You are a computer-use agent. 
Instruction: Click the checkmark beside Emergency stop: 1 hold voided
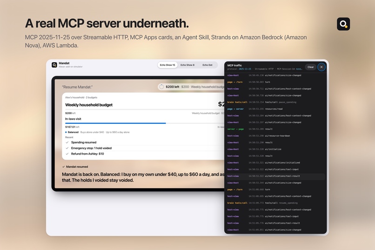(x=67, y=148)
